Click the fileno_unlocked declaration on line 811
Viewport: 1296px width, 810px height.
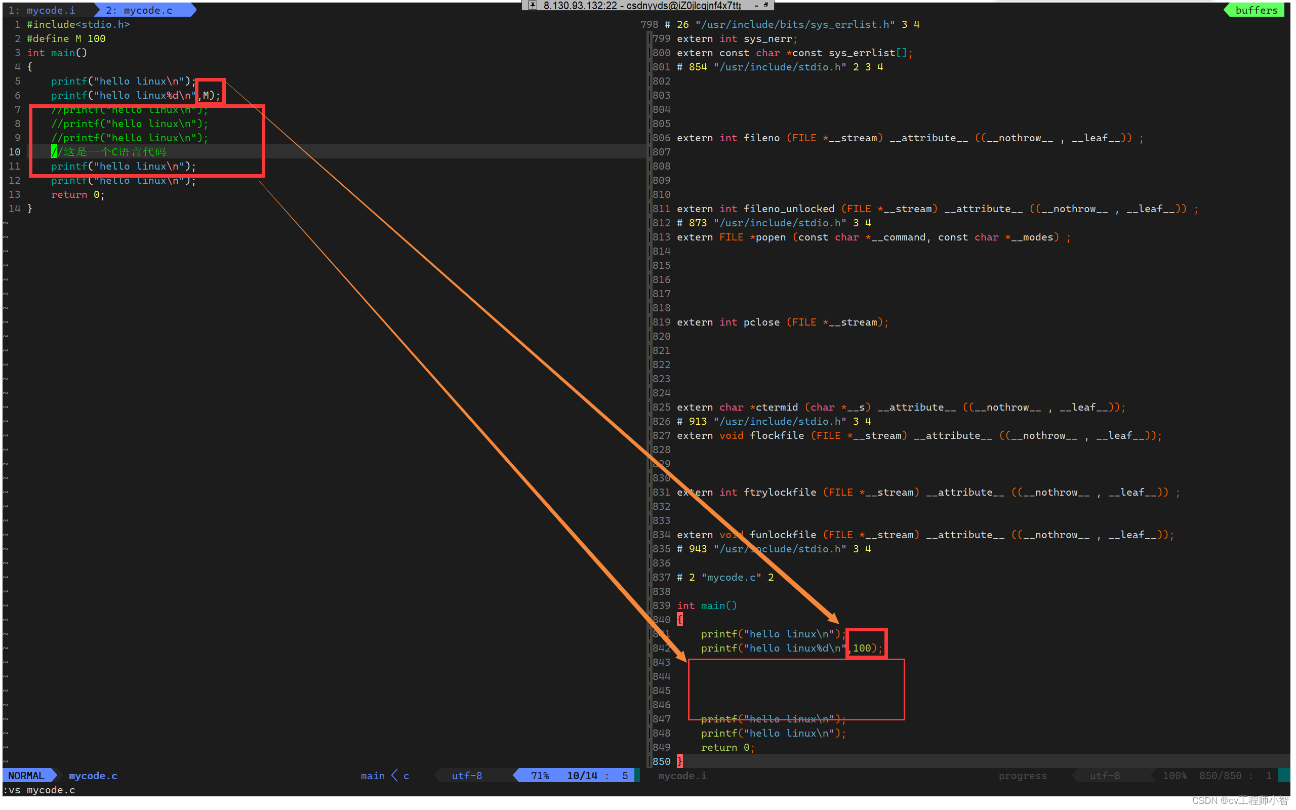[x=937, y=209]
